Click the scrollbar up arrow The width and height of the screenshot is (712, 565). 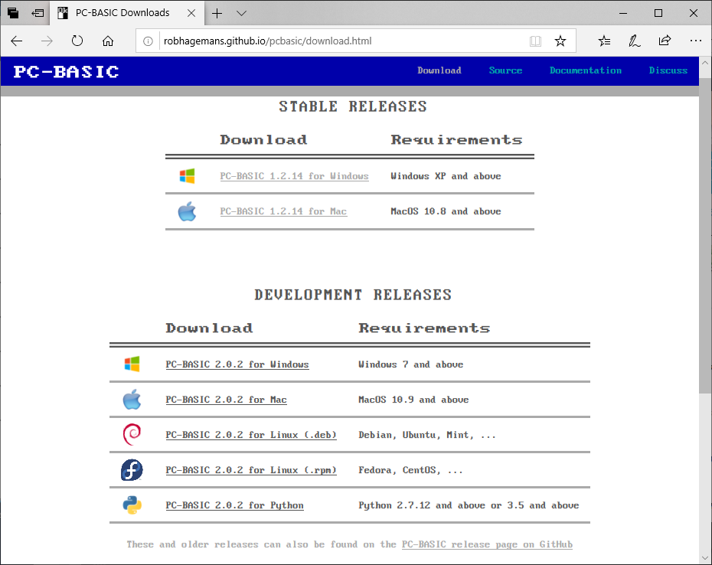pyautogui.click(x=705, y=63)
